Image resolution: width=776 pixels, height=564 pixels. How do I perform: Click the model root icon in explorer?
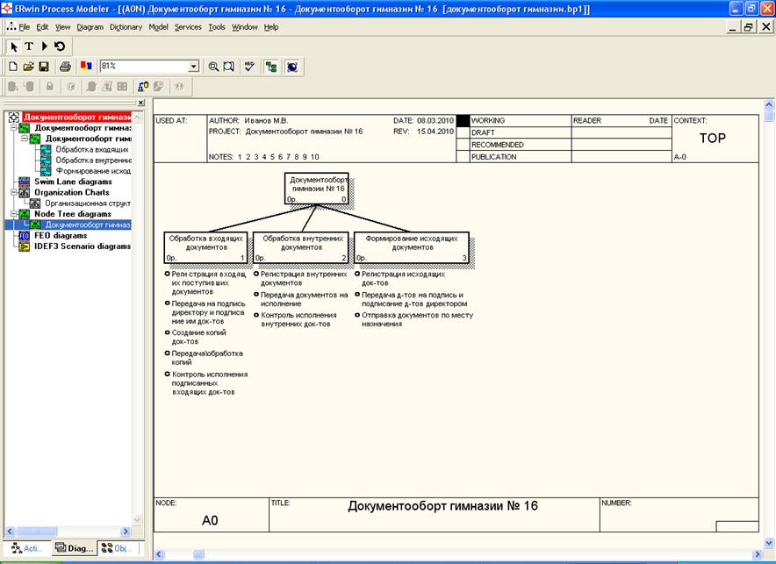click(14, 118)
